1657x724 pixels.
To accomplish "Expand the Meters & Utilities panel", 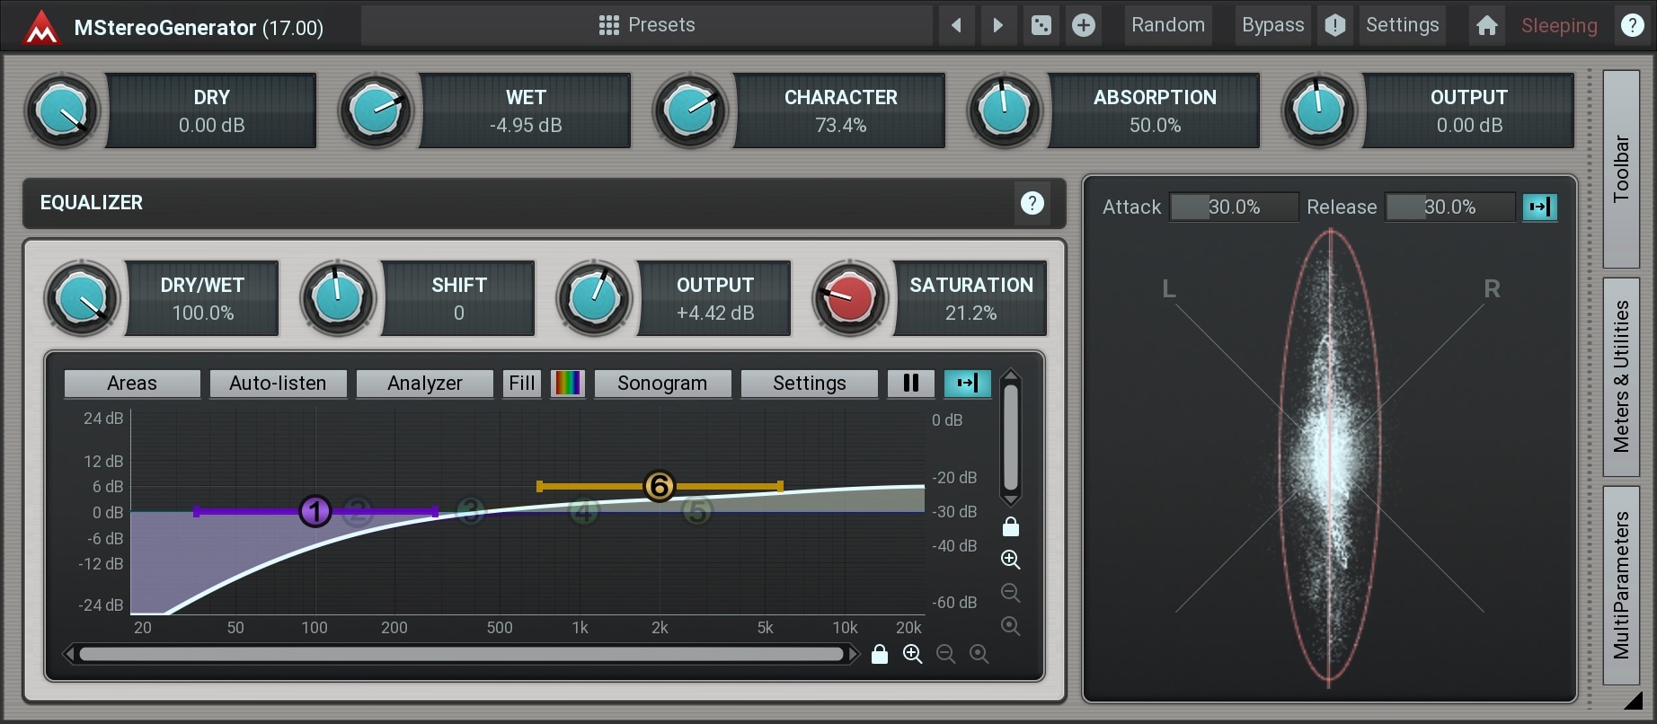I will (x=1620, y=376).
